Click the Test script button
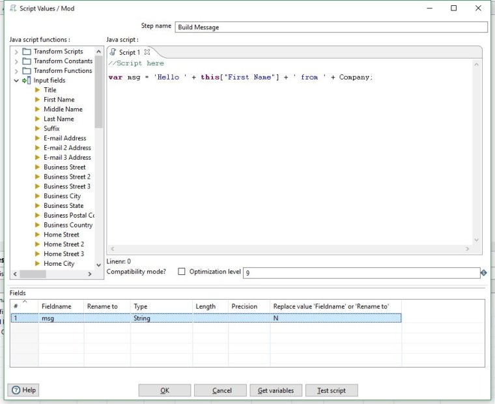Image resolution: width=495 pixels, height=404 pixels. 331,390
